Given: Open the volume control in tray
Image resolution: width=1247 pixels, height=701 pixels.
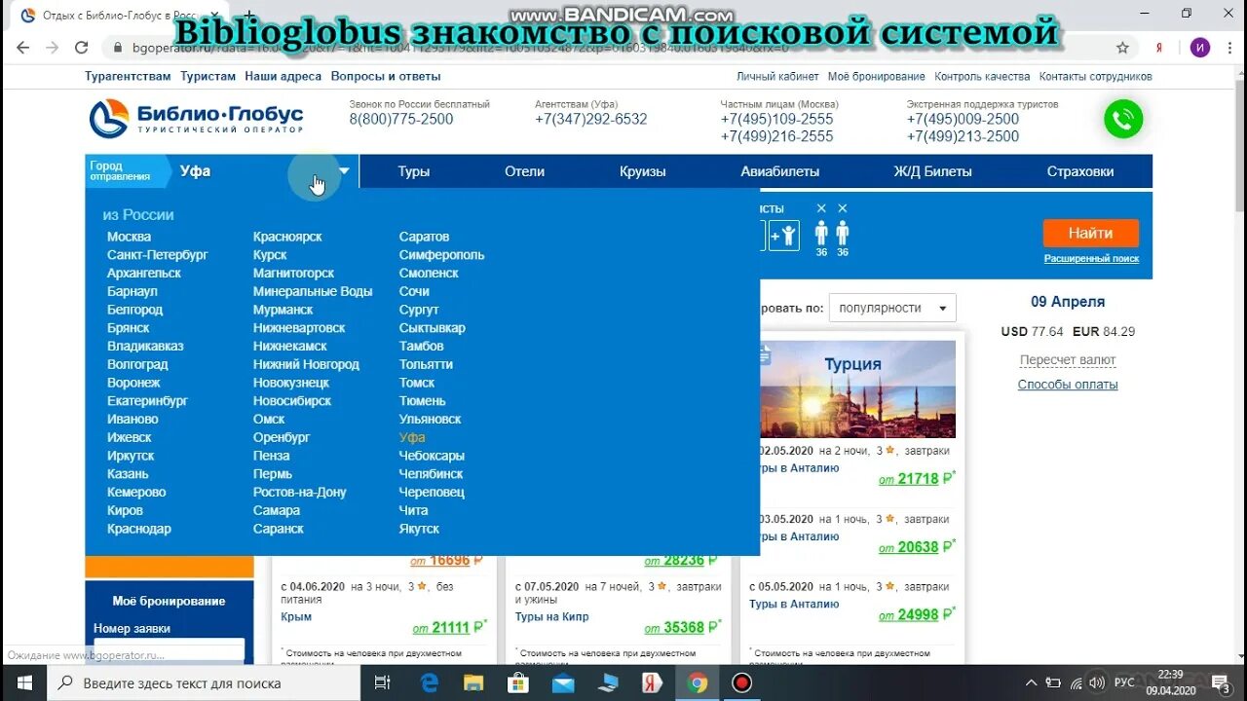Looking at the screenshot, I should (x=1097, y=683).
